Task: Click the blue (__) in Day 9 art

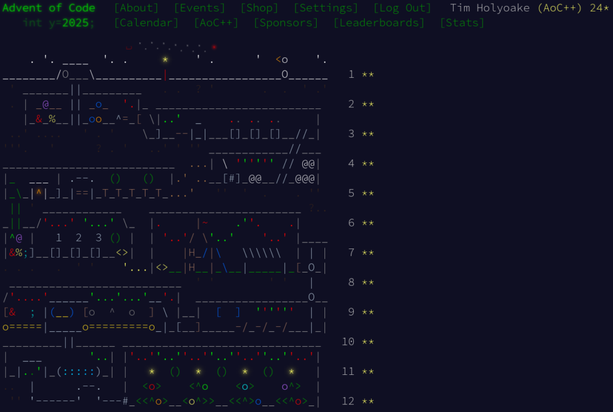Action: tap(62, 313)
